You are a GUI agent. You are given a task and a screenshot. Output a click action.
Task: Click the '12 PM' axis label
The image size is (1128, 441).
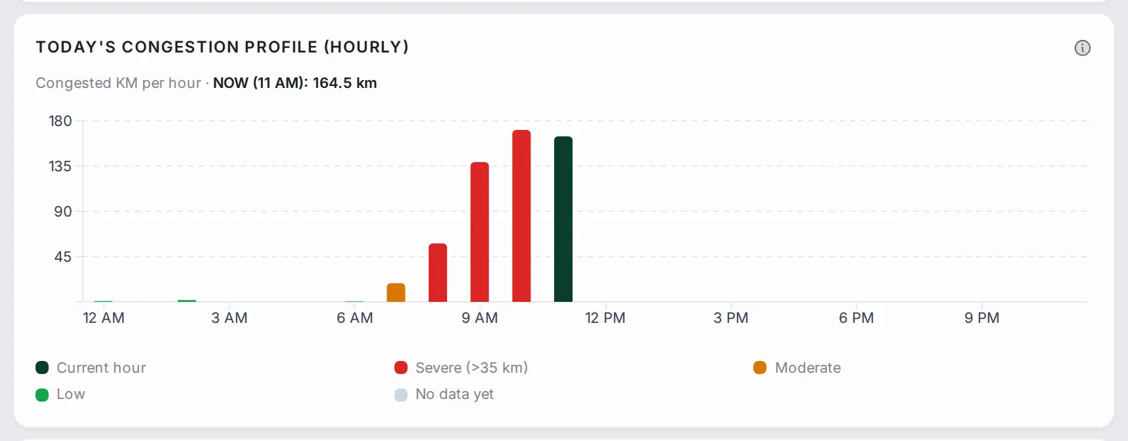point(605,318)
